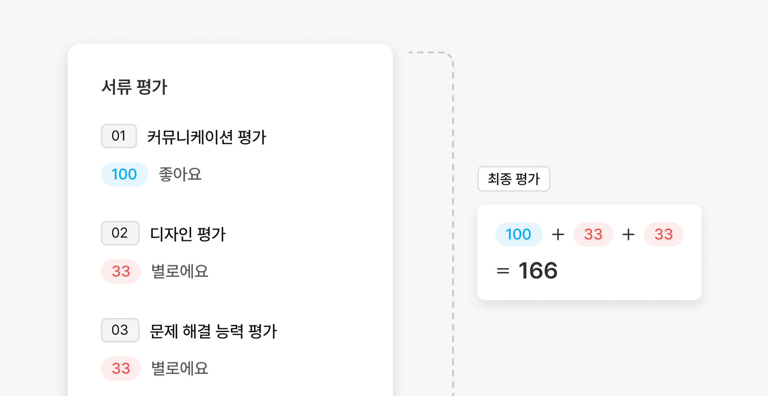
Task: Click the red 33 score under 디자인 평가
Action: (121, 271)
